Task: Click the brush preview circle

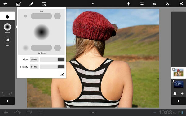Action: 42,32
